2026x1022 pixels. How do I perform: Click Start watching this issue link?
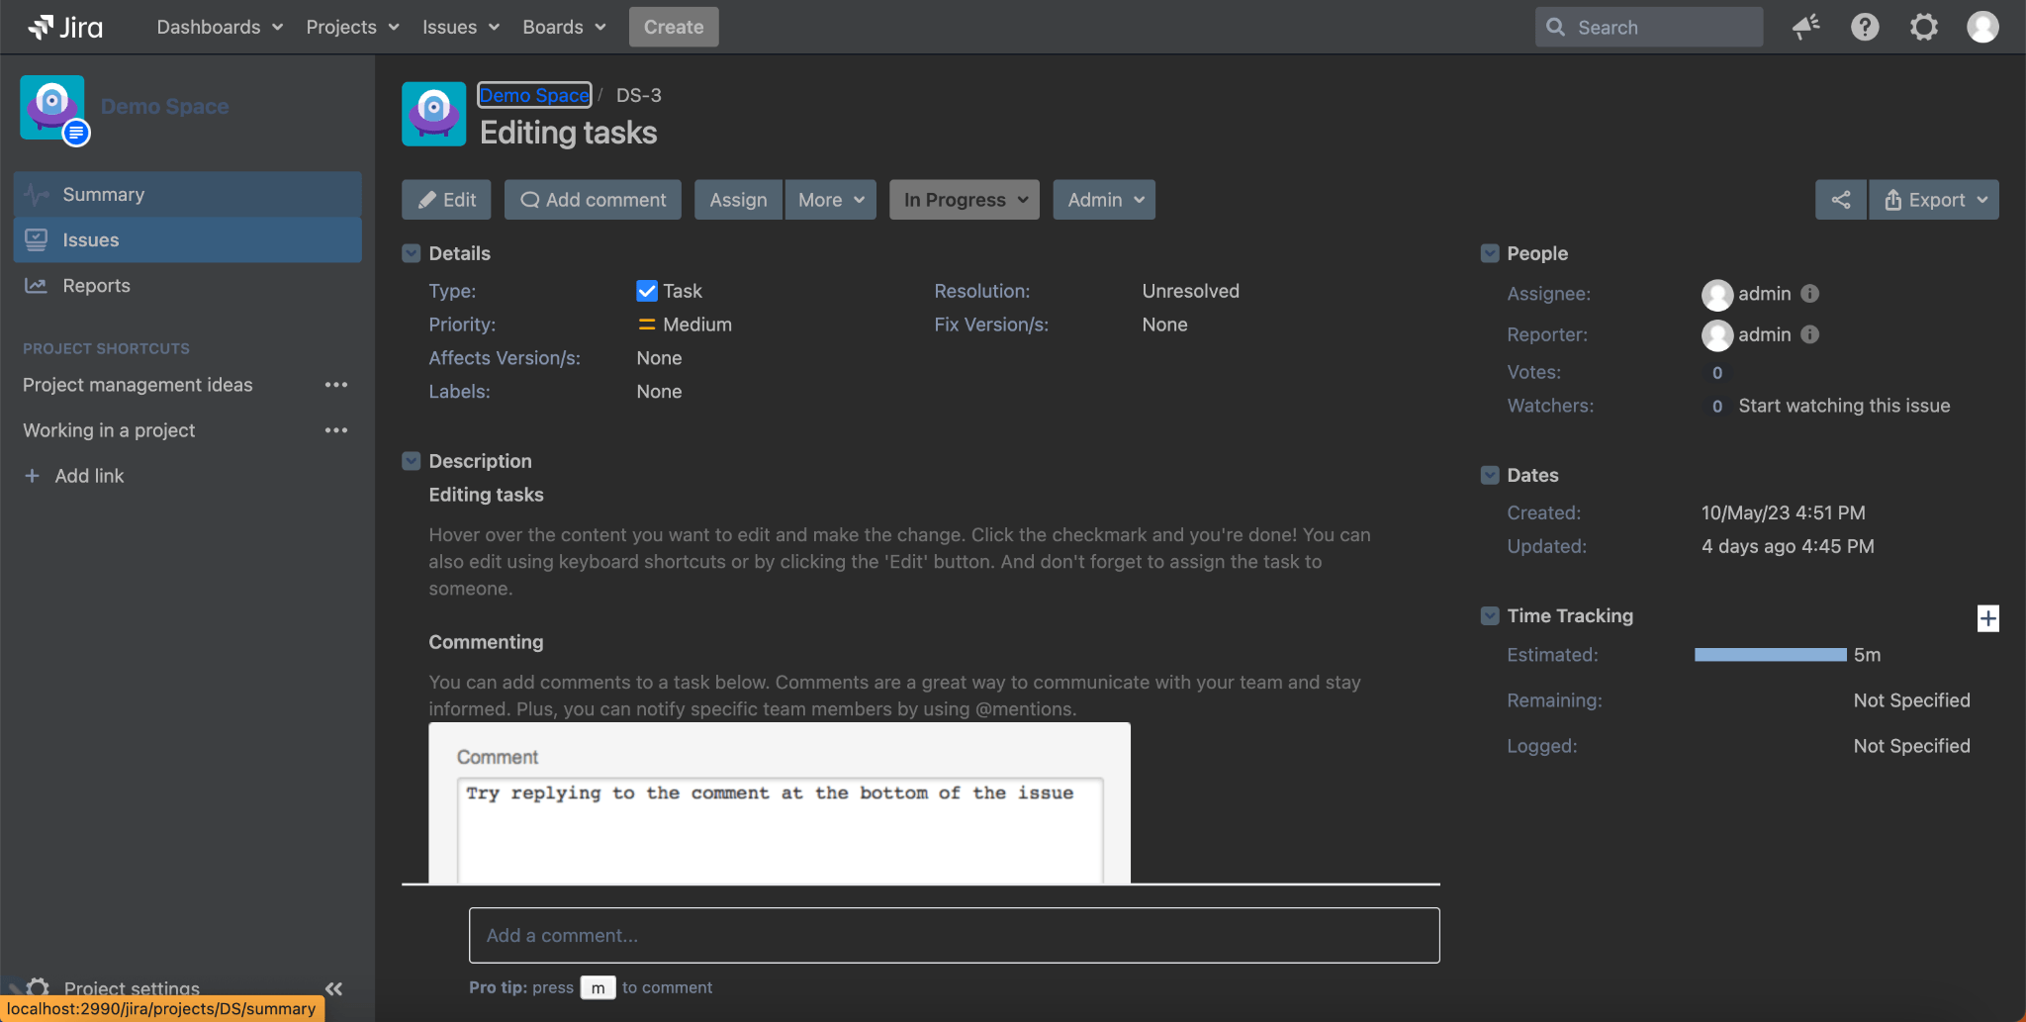tap(1844, 406)
